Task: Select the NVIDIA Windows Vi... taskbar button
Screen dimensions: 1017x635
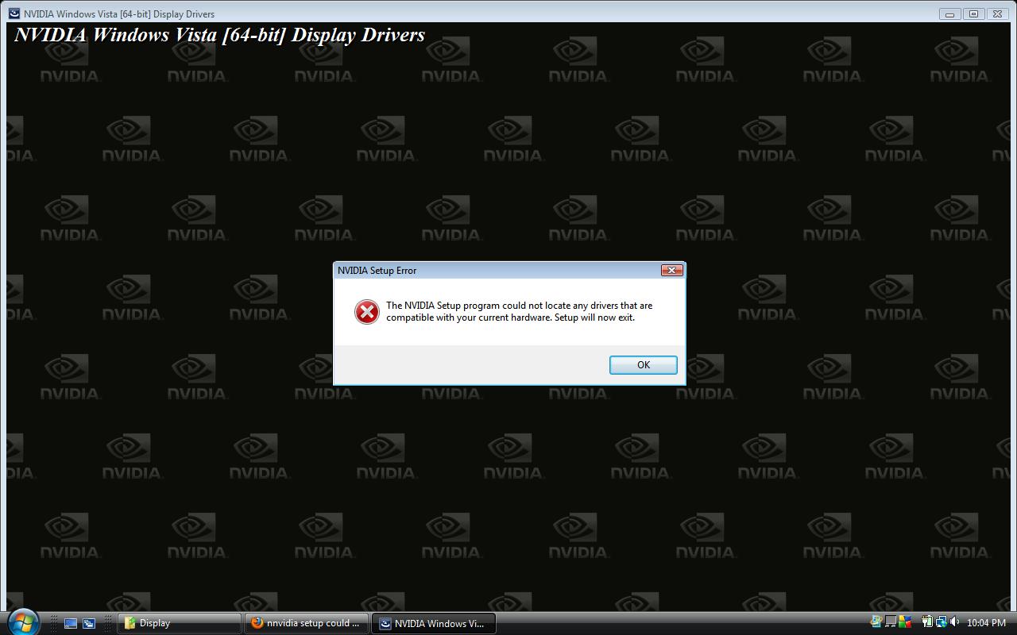Action: coord(434,623)
